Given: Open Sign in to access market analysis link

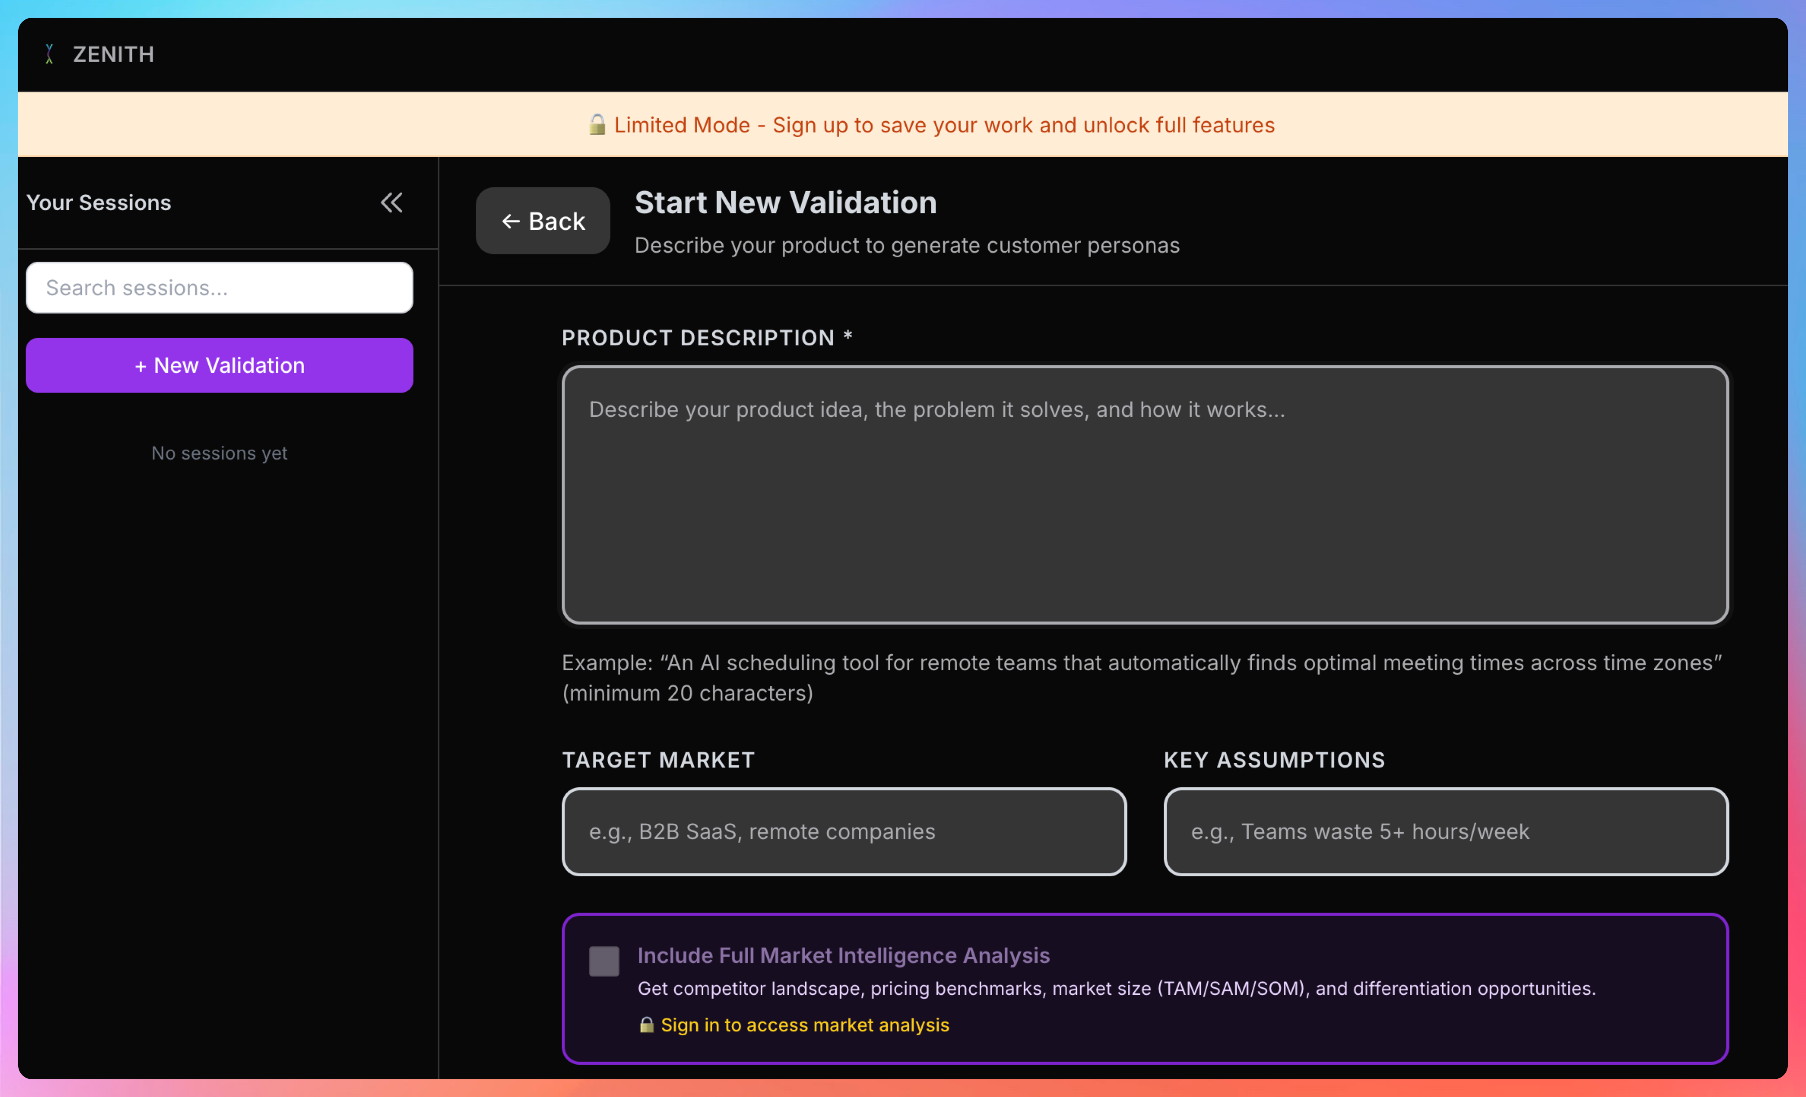Looking at the screenshot, I should click(804, 1024).
